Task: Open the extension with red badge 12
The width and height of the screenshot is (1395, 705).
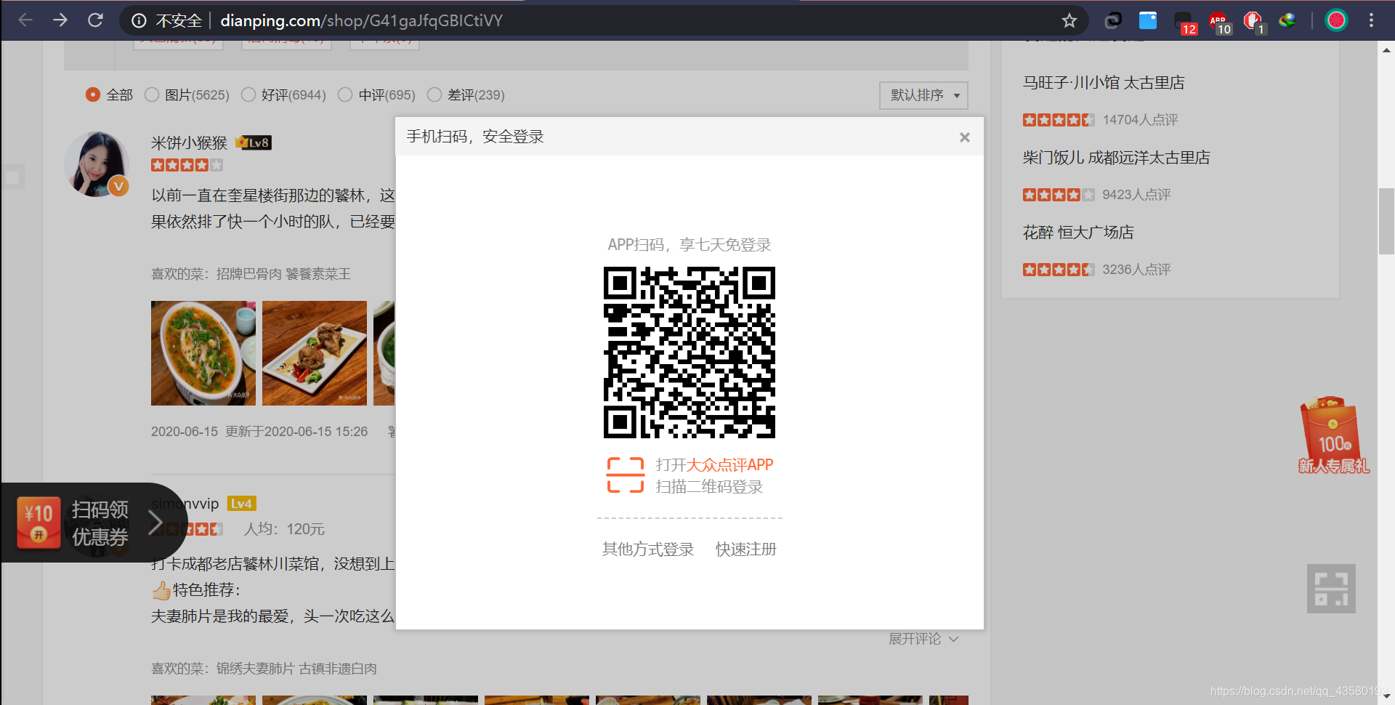Action: click(1184, 22)
